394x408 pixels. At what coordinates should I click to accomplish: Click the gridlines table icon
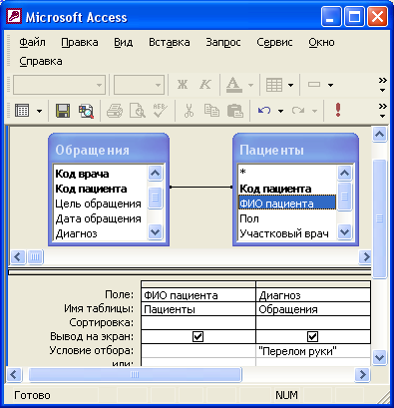(x=274, y=85)
